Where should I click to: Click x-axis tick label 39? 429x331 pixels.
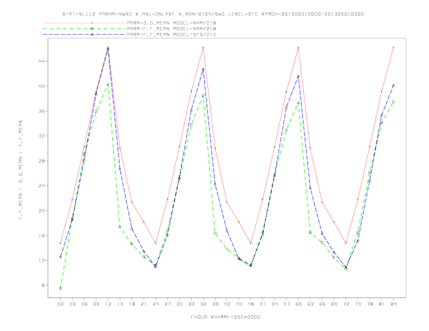(215, 304)
